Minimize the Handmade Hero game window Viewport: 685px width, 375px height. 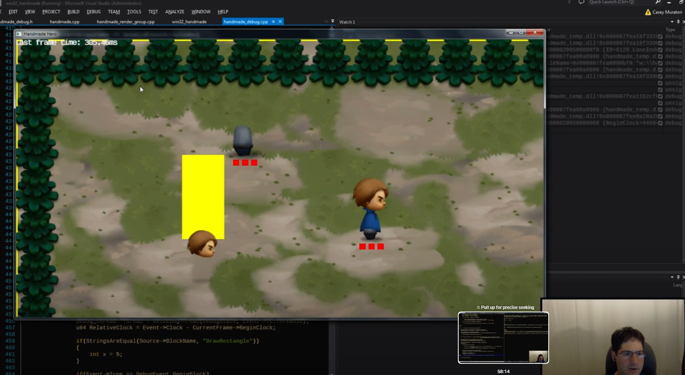[x=511, y=32]
